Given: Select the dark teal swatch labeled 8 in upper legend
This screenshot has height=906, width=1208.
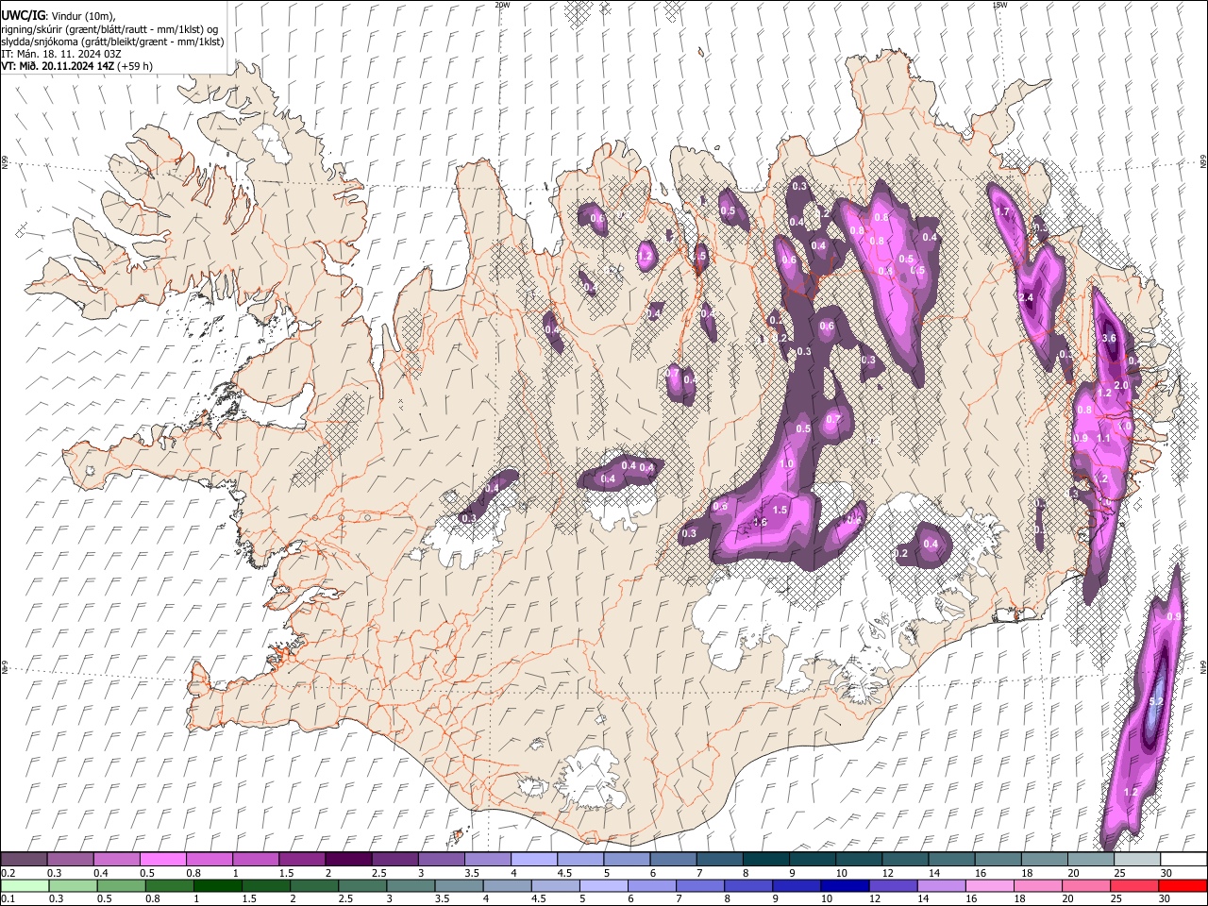Looking at the screenshot, I should click(x=765, y=860).
